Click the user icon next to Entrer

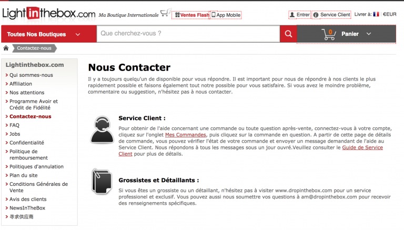click(292, 15)
